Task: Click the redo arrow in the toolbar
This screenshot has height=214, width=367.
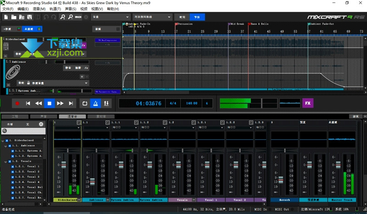Action: pyautogui.click(x=54, y=17)
